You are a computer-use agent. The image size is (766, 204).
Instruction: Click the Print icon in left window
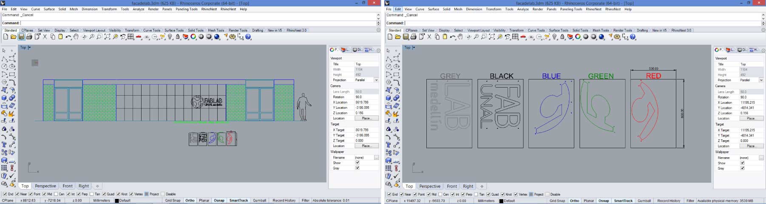29,37
